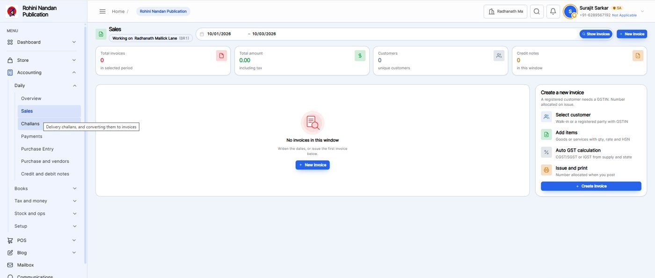
Task: Expand the Blog menu chevron
Action: [74, 253]
